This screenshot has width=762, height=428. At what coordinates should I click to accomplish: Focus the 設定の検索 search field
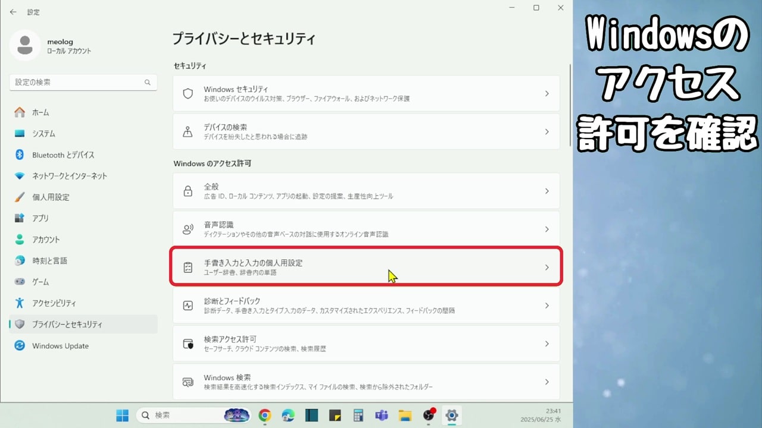pyautogui.click(x=83, y=83)
